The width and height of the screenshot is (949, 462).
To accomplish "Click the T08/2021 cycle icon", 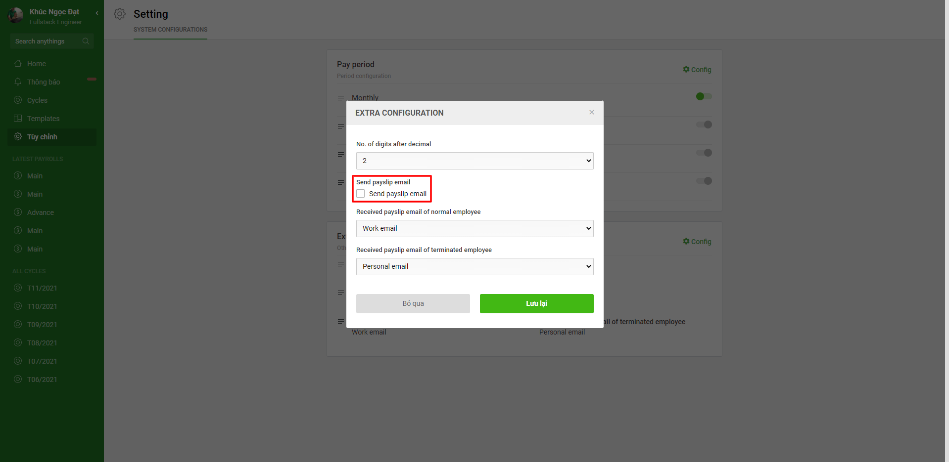I will [x=18, y=342].
